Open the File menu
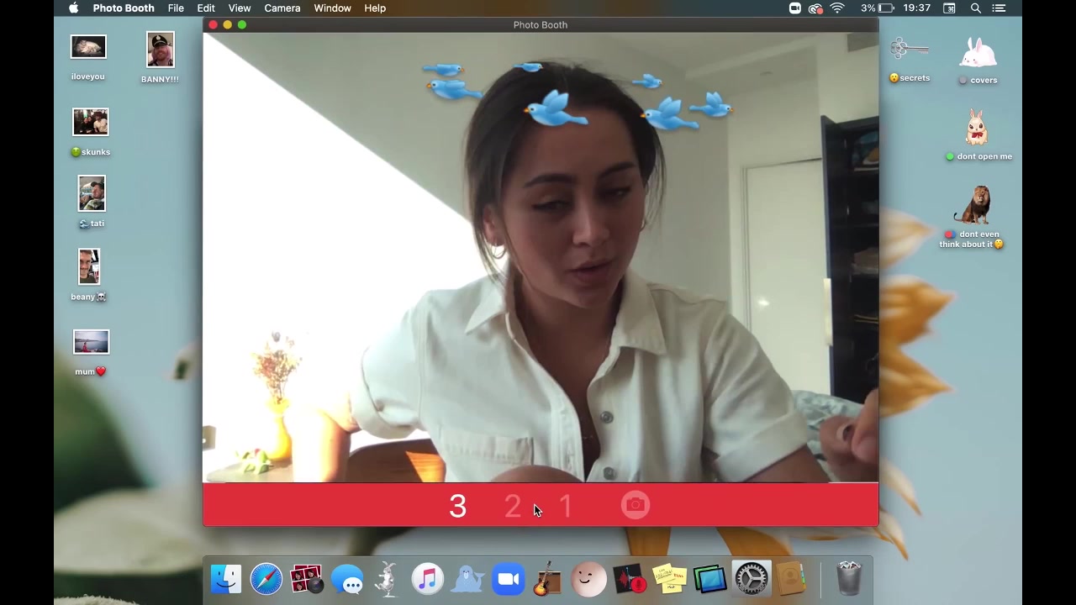The image size is (1076, 605). coord(176,8)
